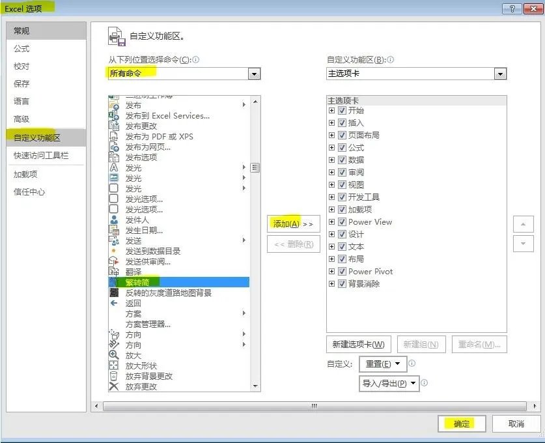Uncheck the 开始 tab checkbox

click(342, 111)
